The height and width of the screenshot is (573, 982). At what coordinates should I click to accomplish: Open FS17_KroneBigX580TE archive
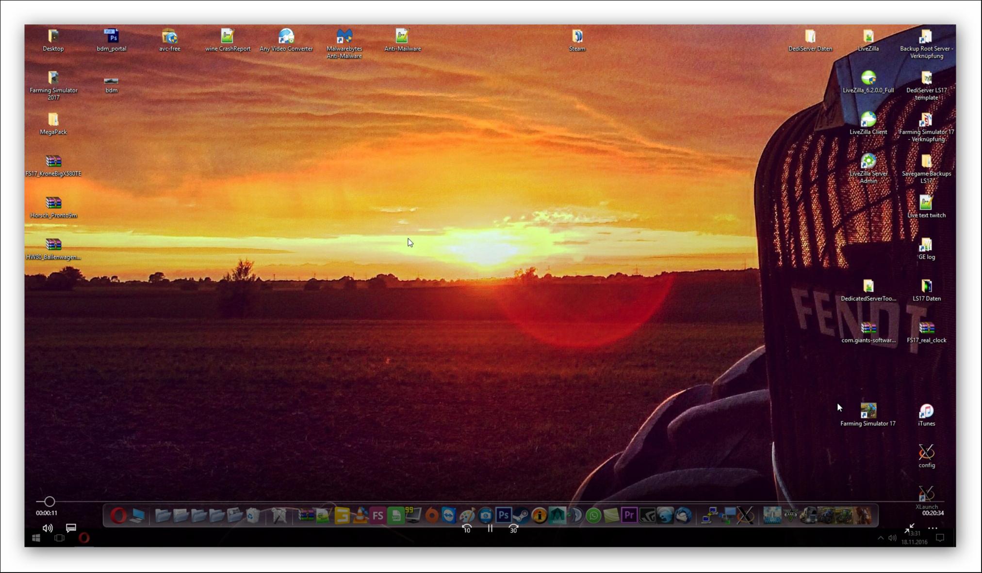(53, 165)
